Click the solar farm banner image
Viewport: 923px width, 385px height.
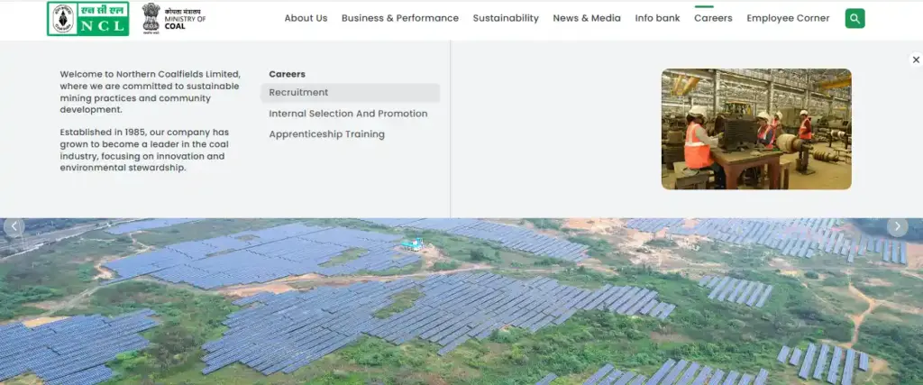click(x=461, y=307)
